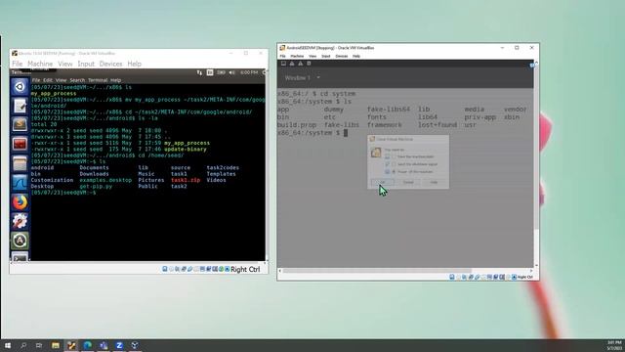625x352 pixels.
Task: Open text editor icon in Ubuntu launcher
Action: tap(20, 106)
